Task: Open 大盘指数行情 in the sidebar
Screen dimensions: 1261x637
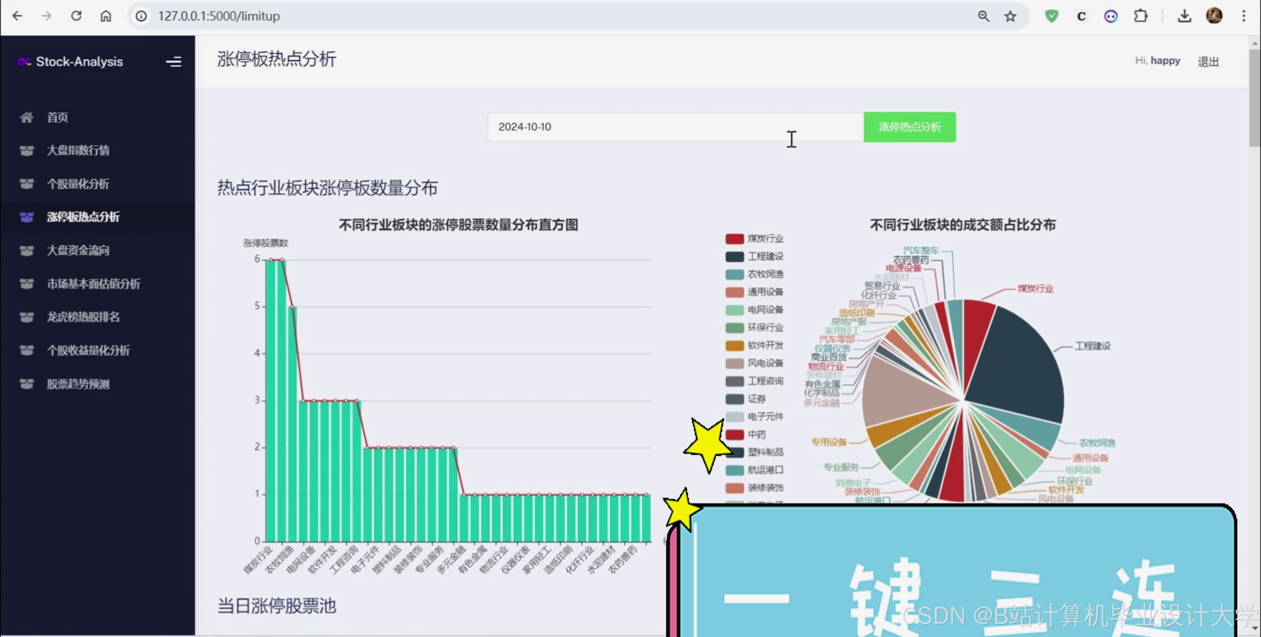Action: click(x=78, y=150)
